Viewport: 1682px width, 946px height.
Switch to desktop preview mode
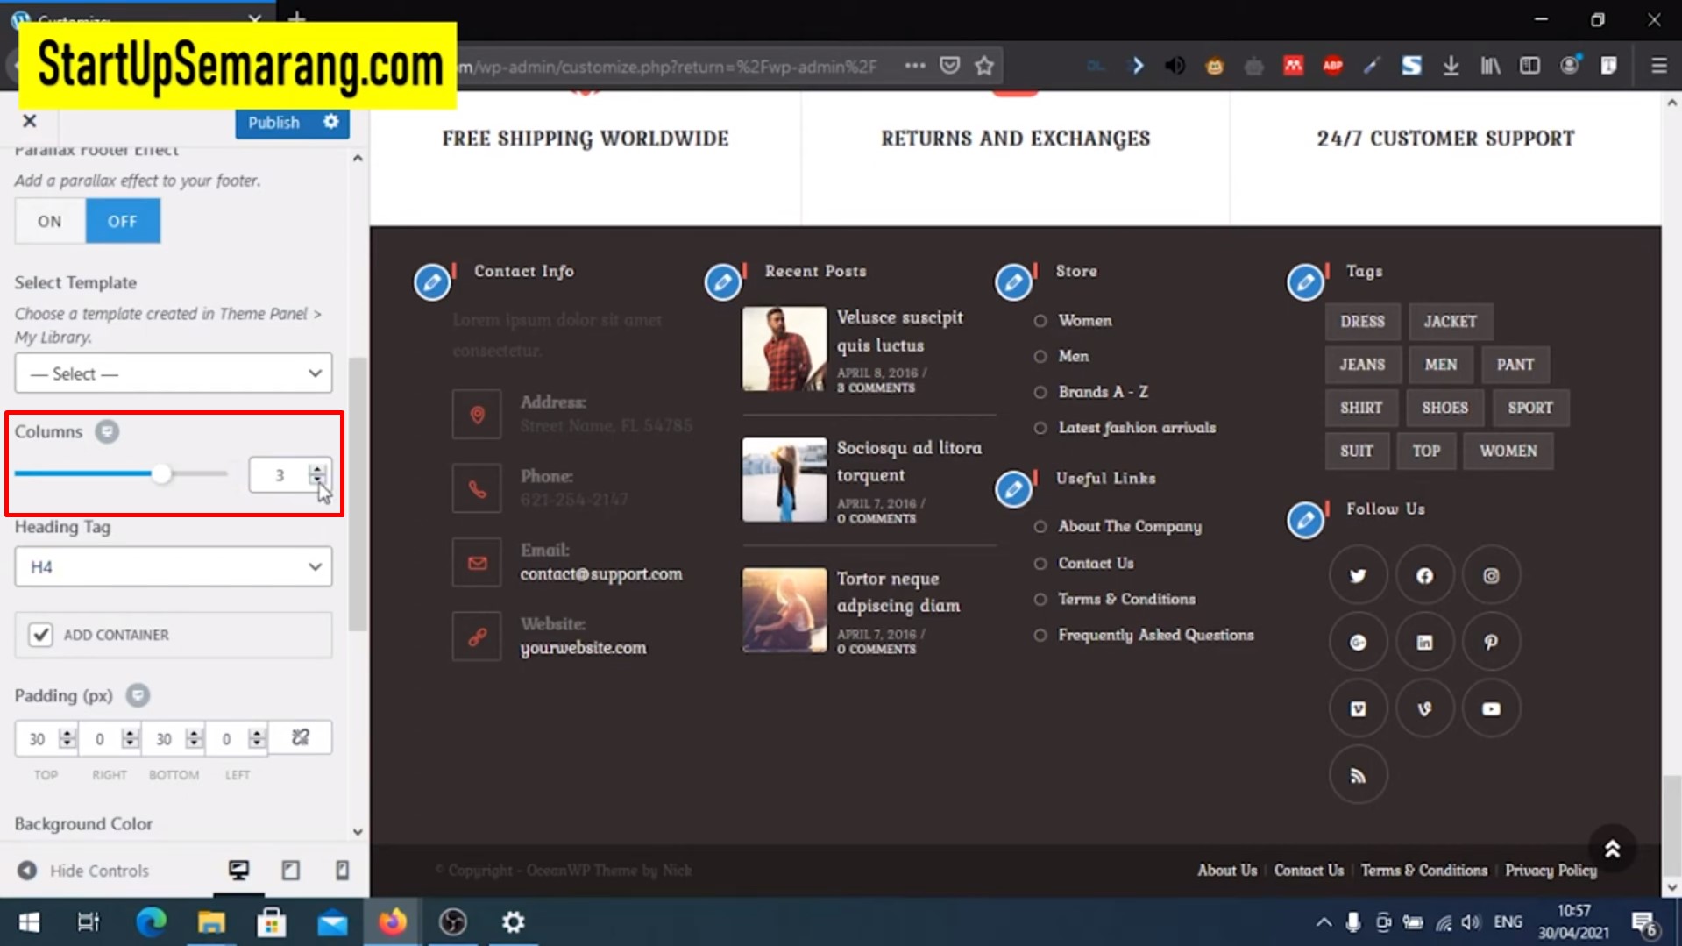point(238,870)
